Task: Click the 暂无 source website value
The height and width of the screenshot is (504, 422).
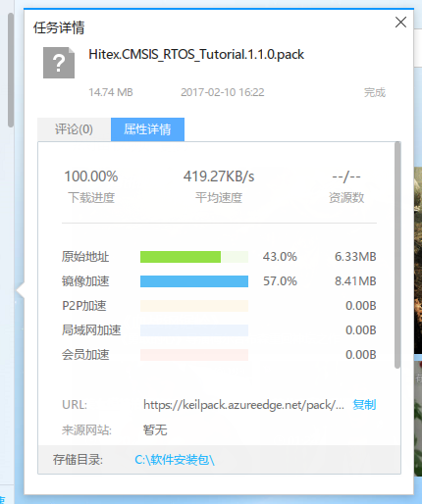Action: pos(155,430)
